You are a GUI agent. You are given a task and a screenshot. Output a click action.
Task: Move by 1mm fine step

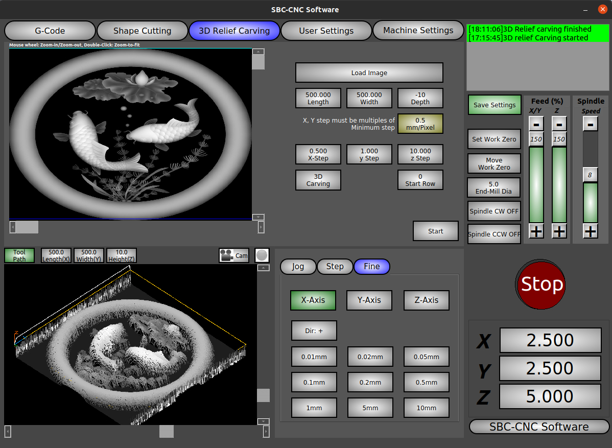click(314, 408)
